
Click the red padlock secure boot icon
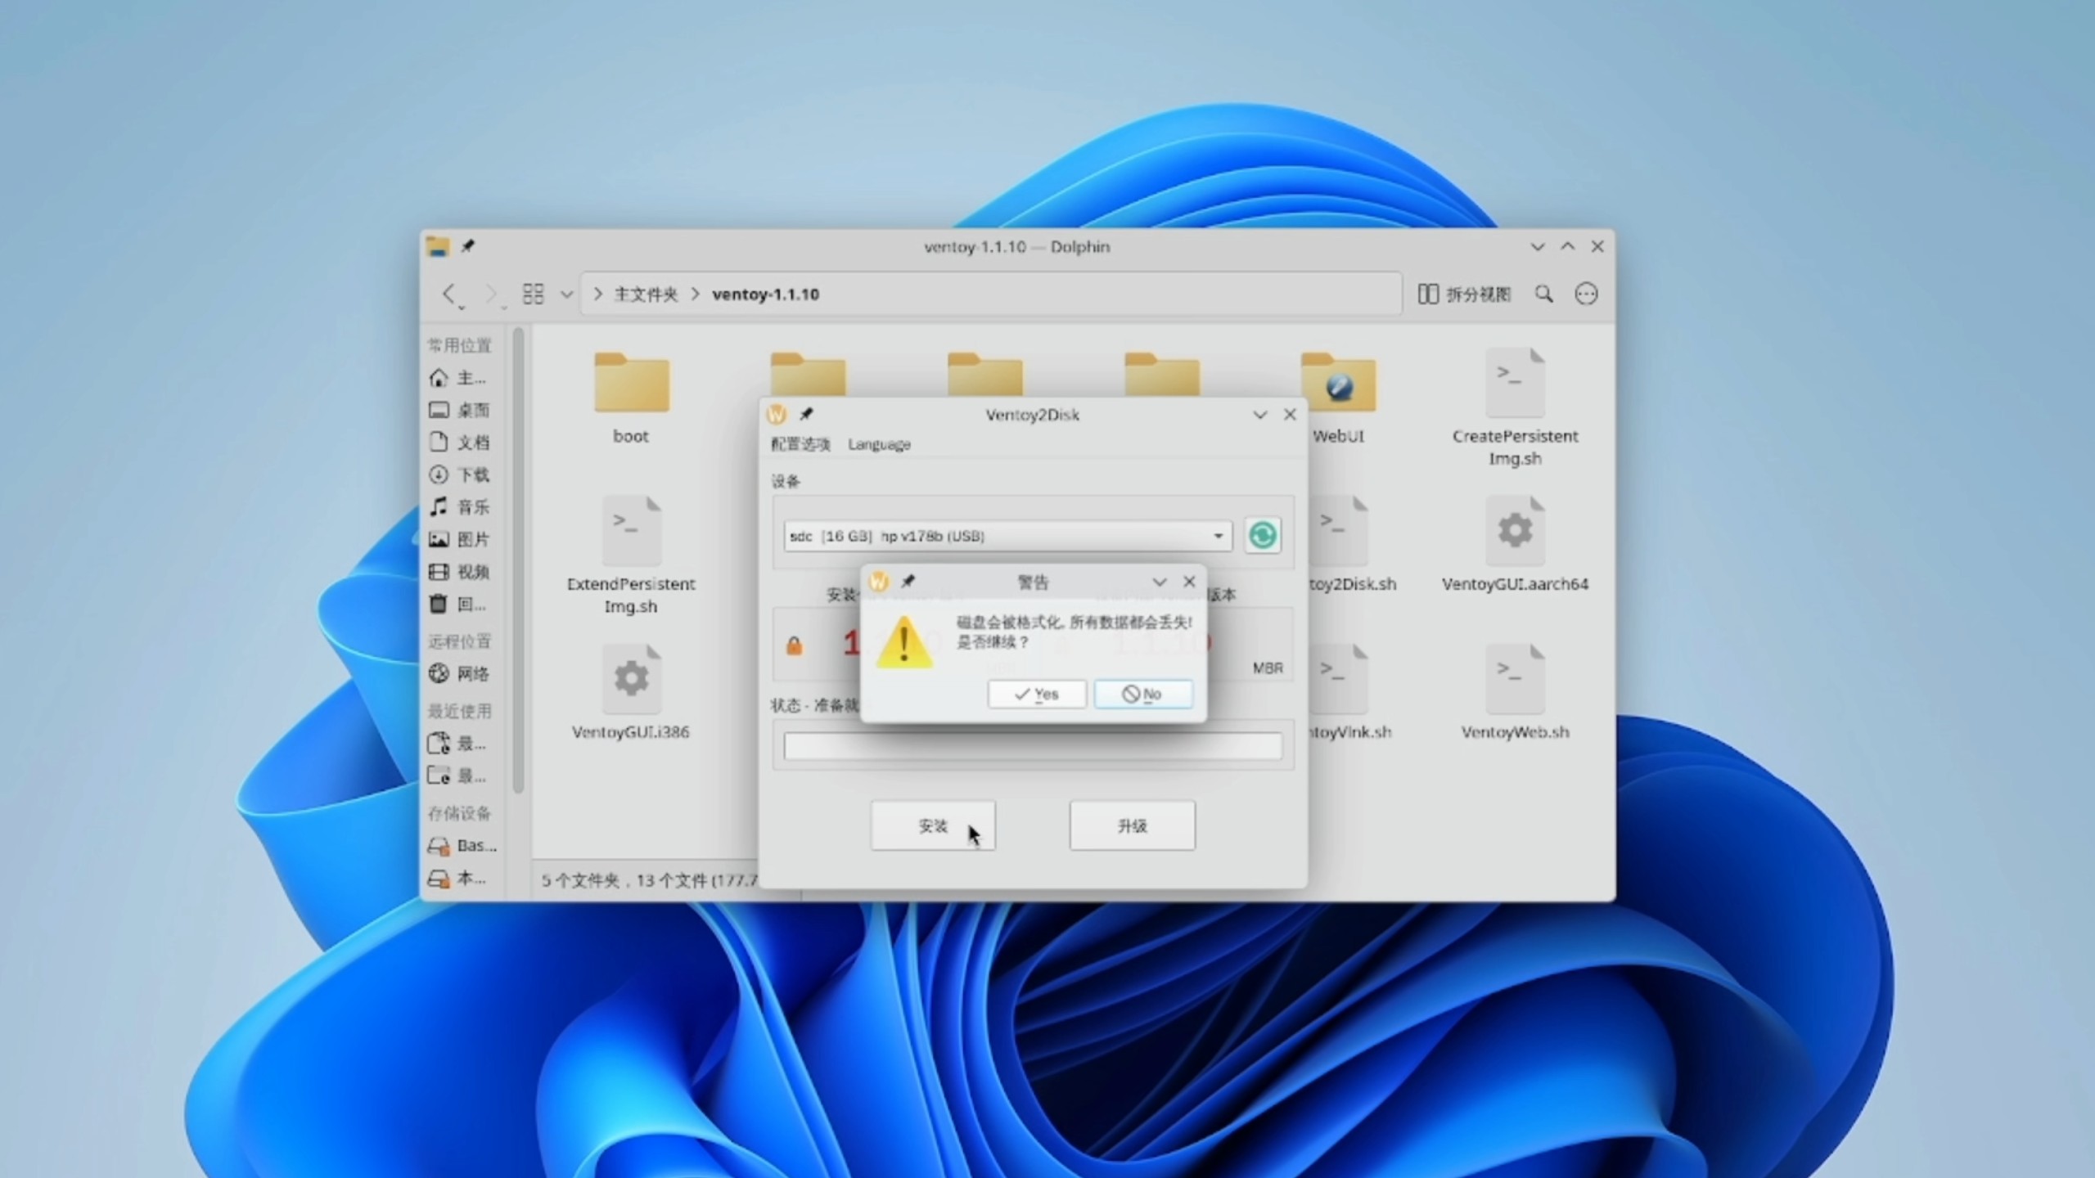tap(794, 646)
